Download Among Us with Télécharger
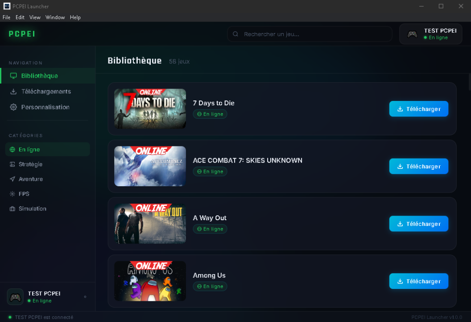The width and height of the screenshot is (471, 322). (419, 281)
